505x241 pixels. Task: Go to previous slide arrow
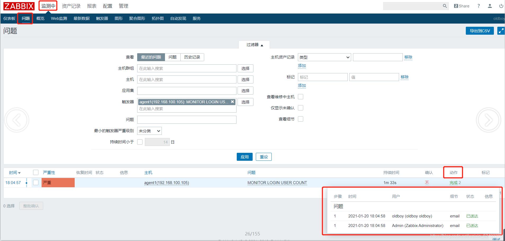point(17,120)
